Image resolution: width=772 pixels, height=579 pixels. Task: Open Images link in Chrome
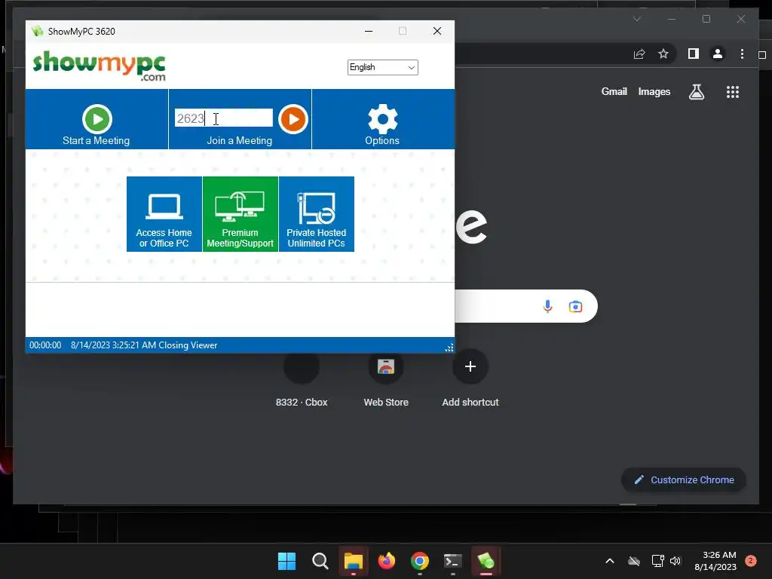click(x=654, y=91)
